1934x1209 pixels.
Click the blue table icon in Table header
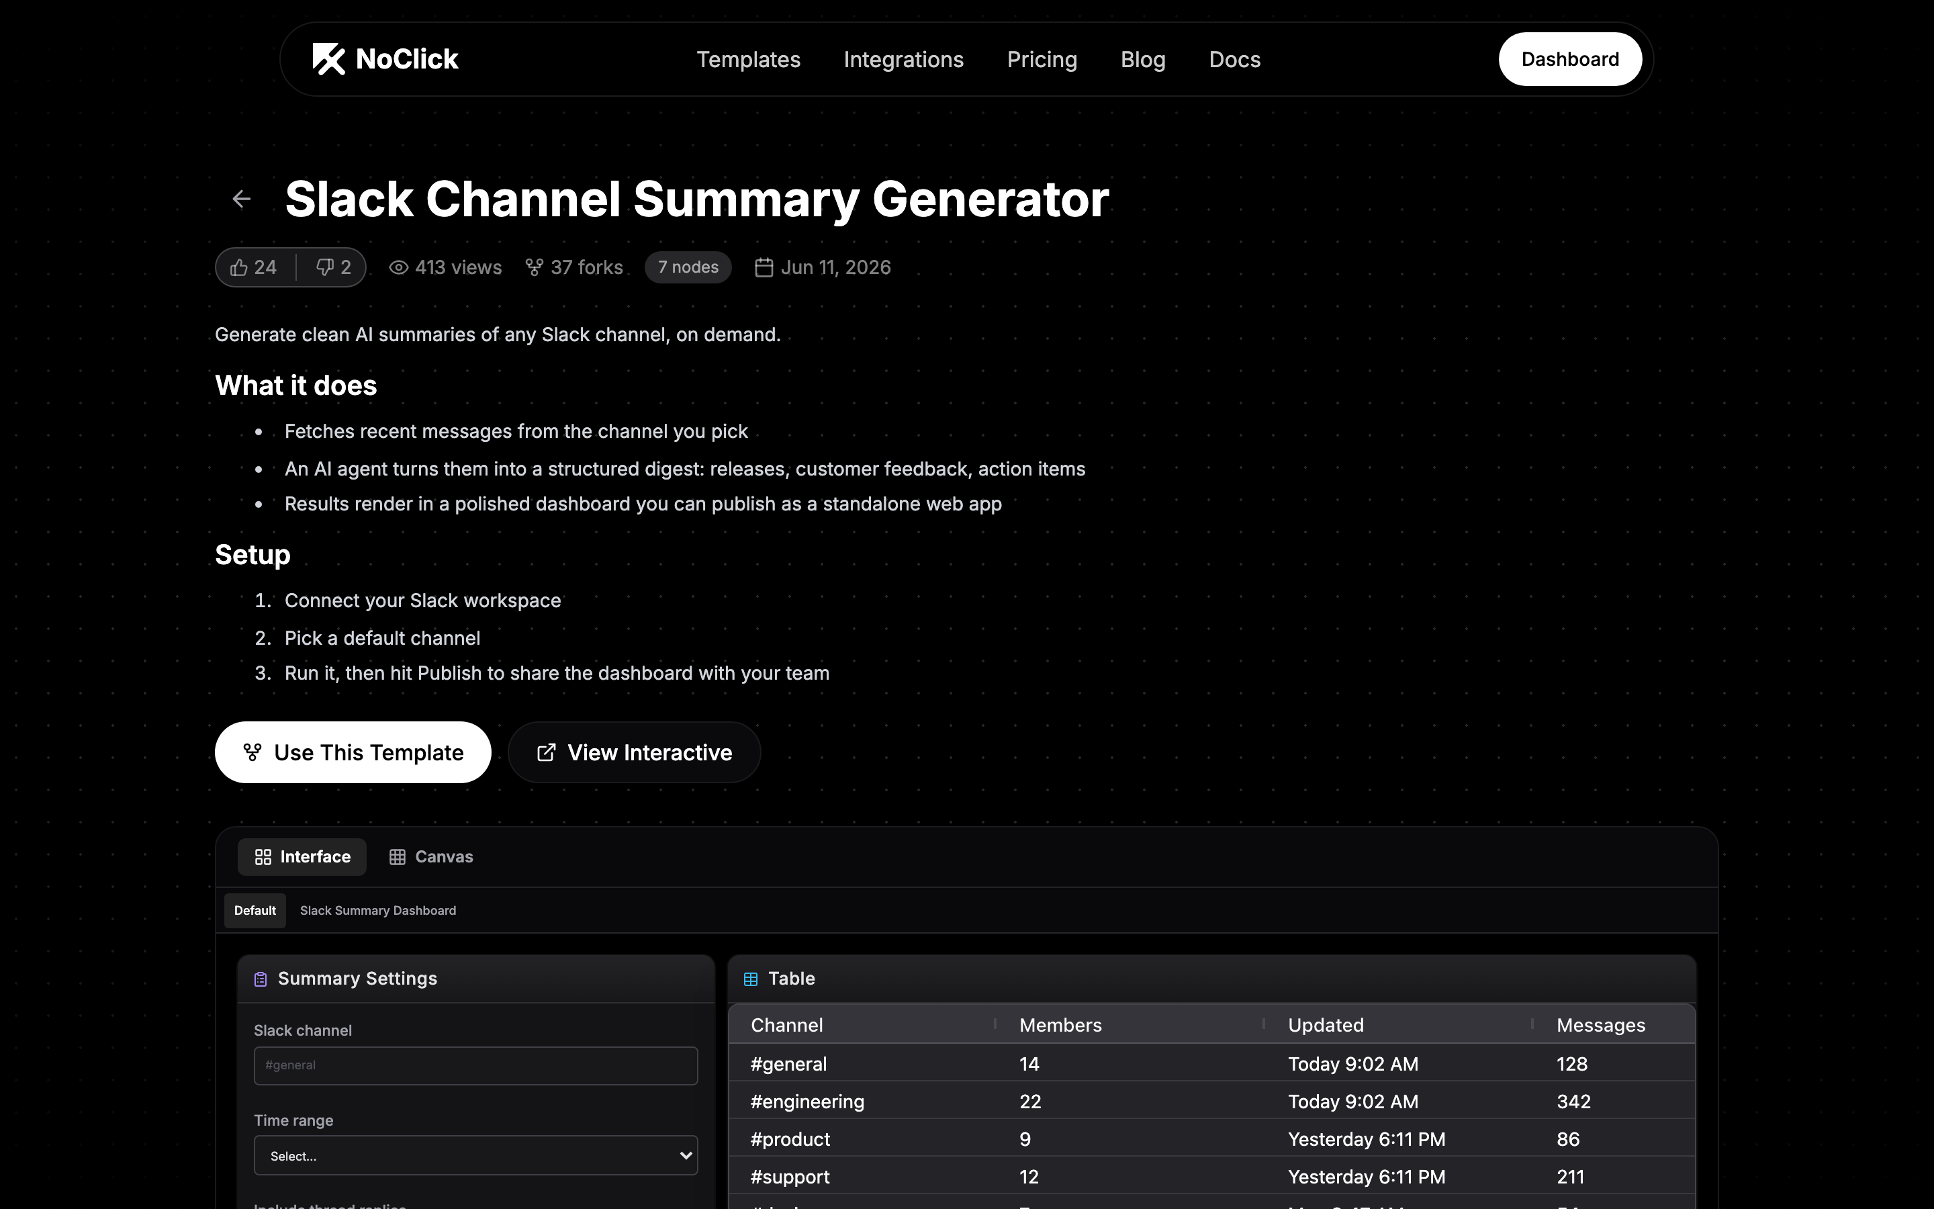[x=750, y=979]
